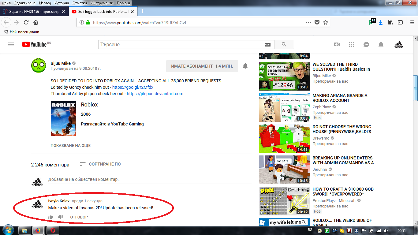The width and height of the screenshot is (418, 235).
Task: Open 'DO NOT CHOOSE THE WRONG HOUSE' thumbnail
Action: [284, 138]
